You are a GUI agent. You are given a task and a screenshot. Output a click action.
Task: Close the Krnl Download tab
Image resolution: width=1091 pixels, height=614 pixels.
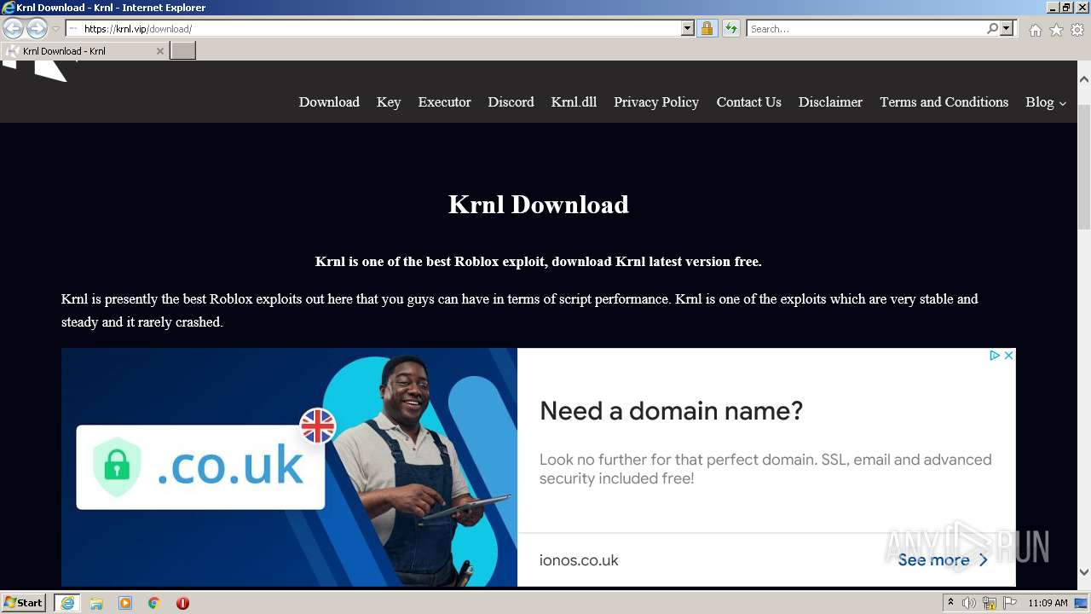(x=159, y=51)
